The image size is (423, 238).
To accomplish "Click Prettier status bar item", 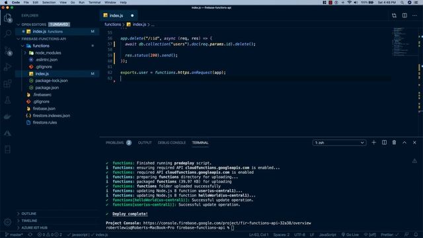I will 389,235.
